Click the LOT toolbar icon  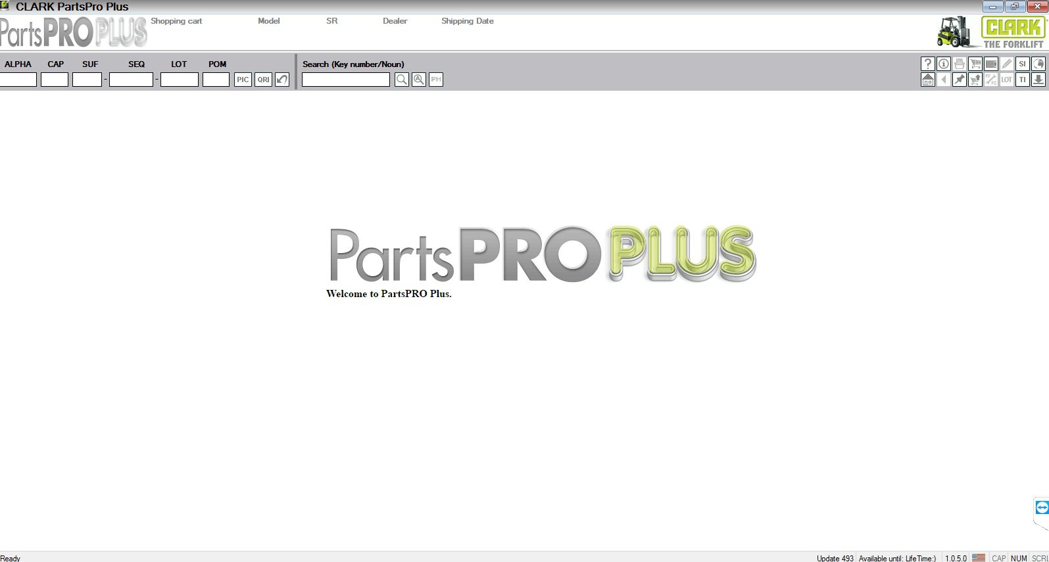(x=1006, y=80)
